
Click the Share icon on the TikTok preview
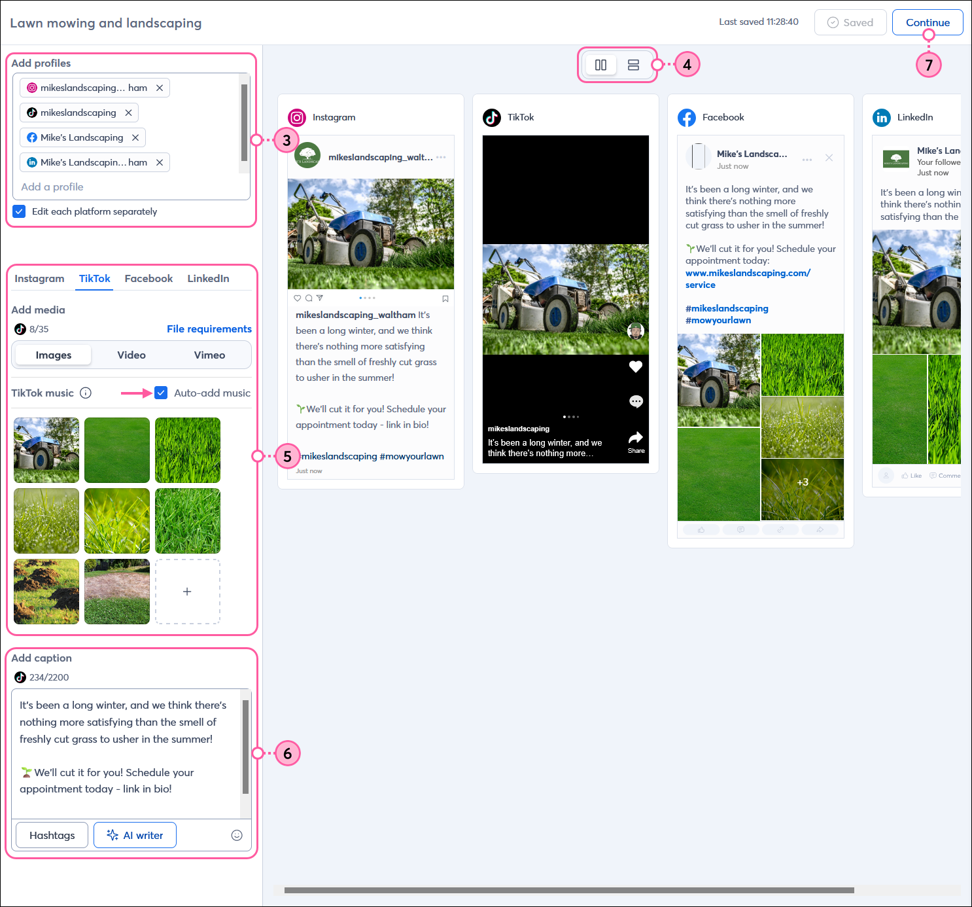click(x=635, y=438)
